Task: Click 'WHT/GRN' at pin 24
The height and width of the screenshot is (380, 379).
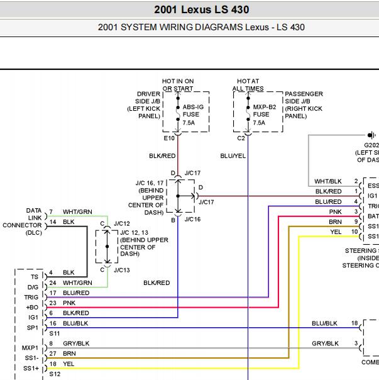Action: pos(77,283)
